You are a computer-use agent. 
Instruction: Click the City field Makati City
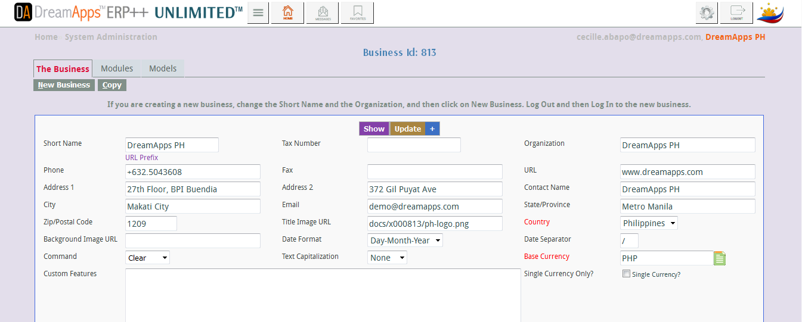click(193, 207)
